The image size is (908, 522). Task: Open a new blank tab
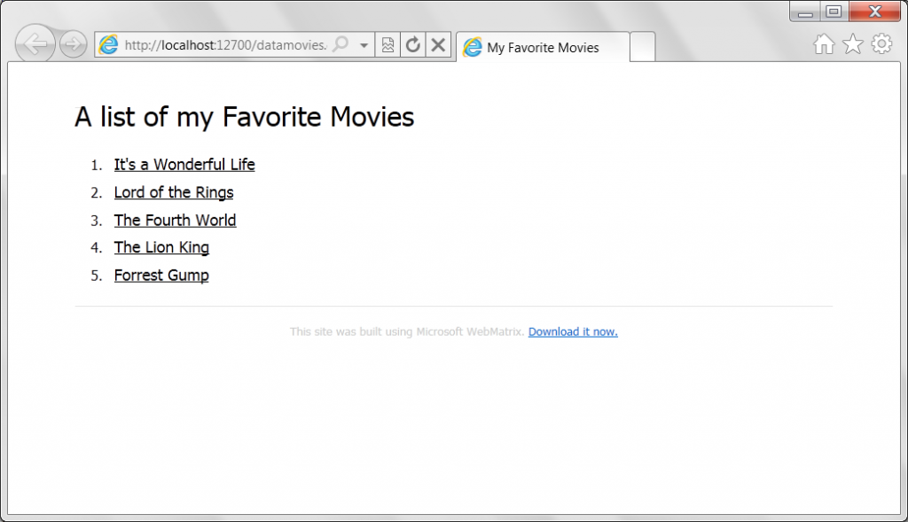tap(642, 48)
